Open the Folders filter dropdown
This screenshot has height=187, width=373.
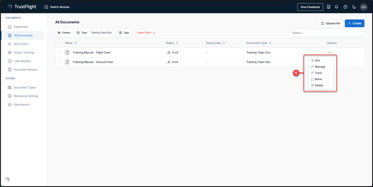coord(64,33)
